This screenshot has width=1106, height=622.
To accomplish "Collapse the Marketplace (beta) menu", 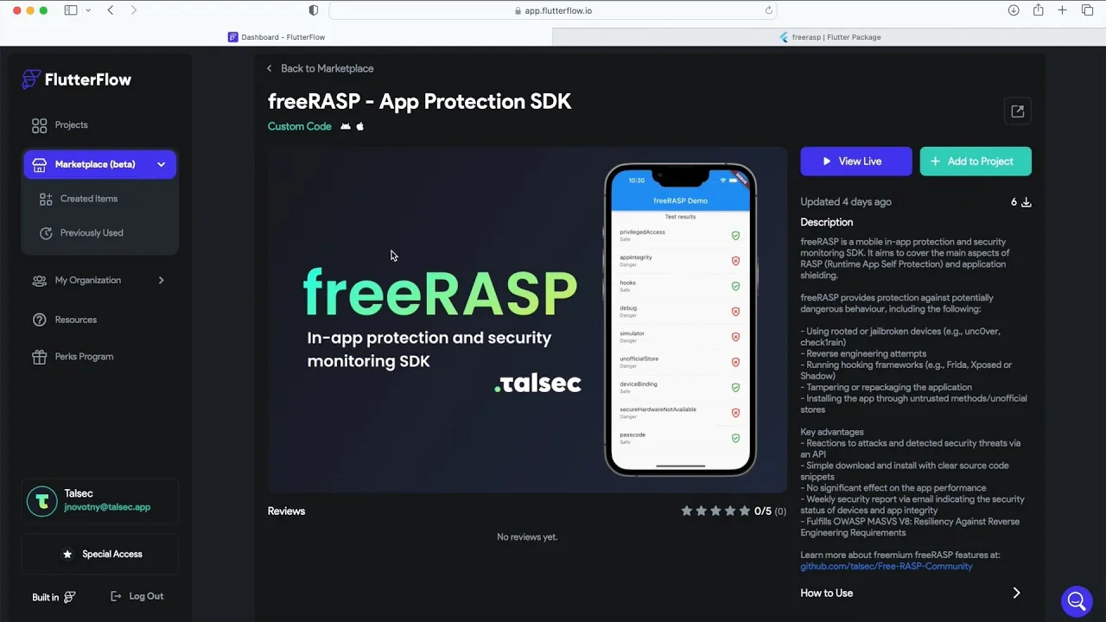I will pyautogui.click(x=161, y=164).
